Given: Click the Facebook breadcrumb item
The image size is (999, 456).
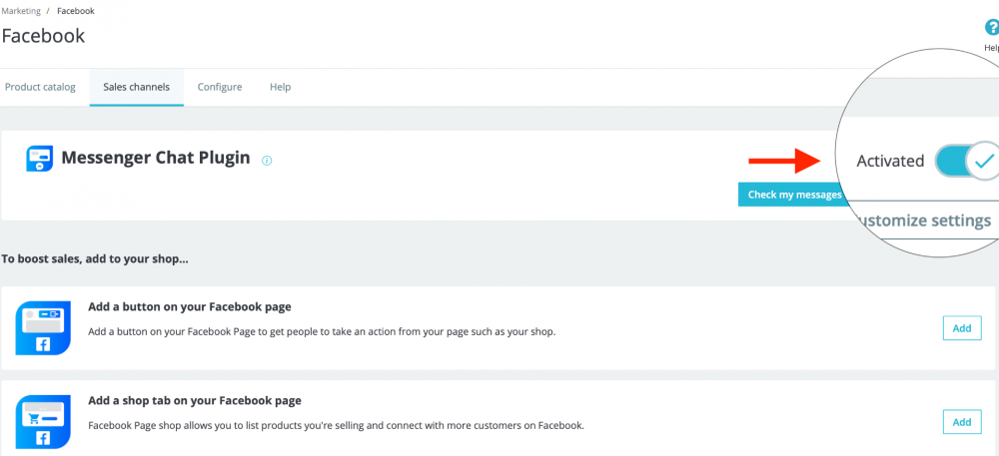Looking at the screenshot, I should click(x=75, y=10).
